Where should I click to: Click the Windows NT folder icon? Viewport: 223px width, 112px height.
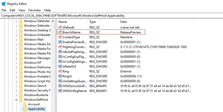[21, 63]
